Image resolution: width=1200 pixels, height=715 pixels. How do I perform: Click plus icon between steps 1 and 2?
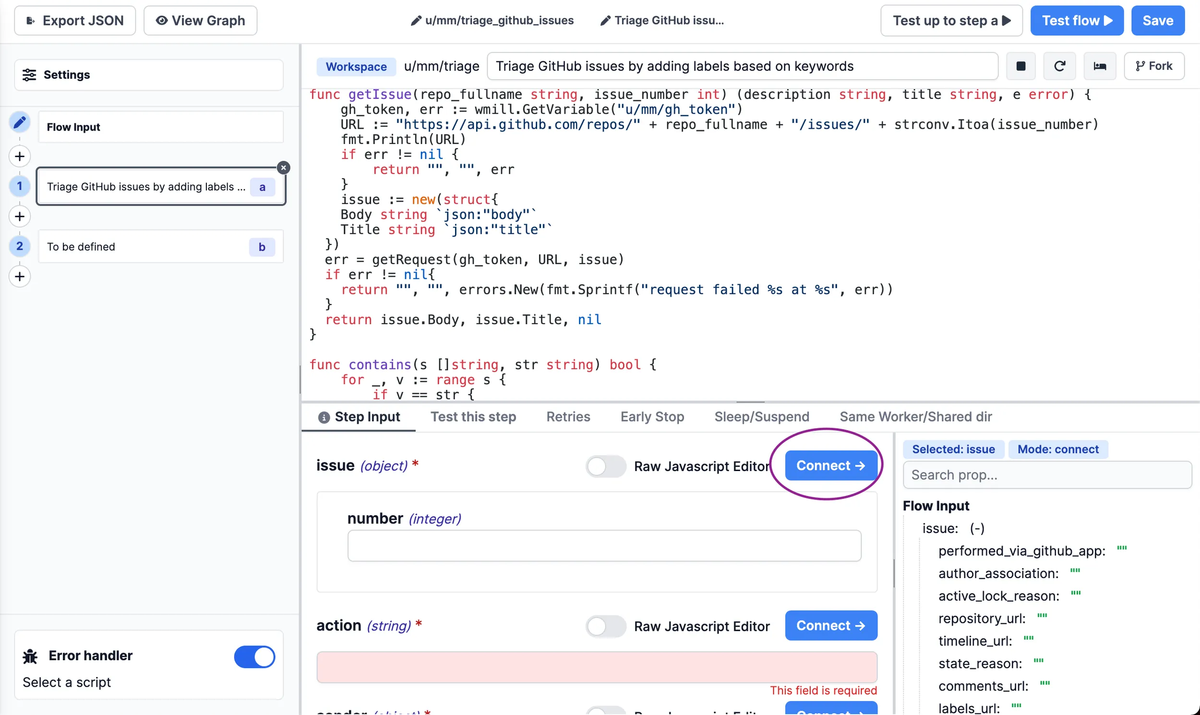(x=20, y=217)
